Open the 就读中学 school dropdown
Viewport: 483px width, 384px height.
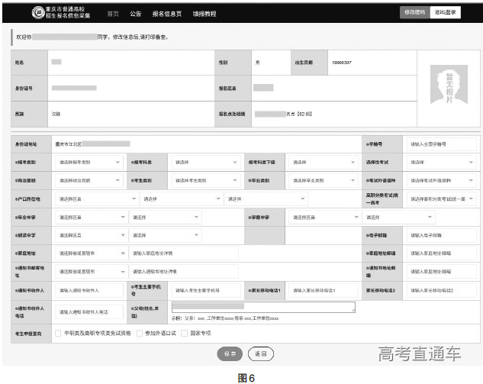point(166,235)
